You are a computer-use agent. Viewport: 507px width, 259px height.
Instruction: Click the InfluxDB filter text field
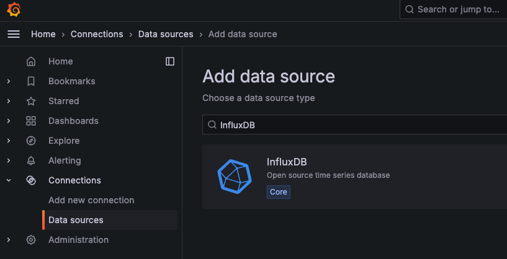(355, 125)
